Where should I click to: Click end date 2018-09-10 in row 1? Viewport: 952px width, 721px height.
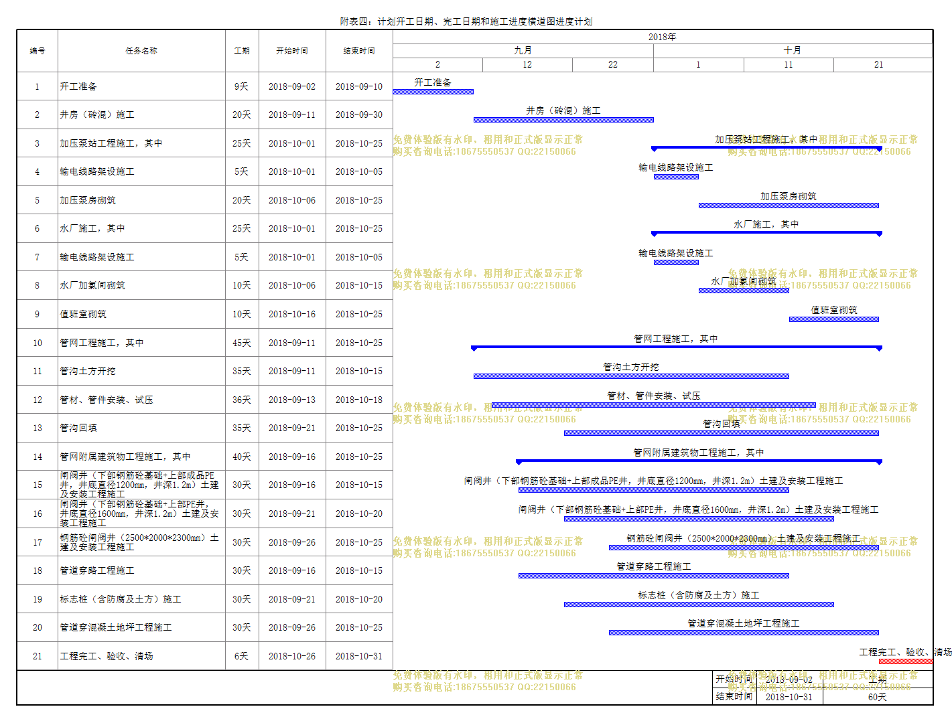coord(359,86)
